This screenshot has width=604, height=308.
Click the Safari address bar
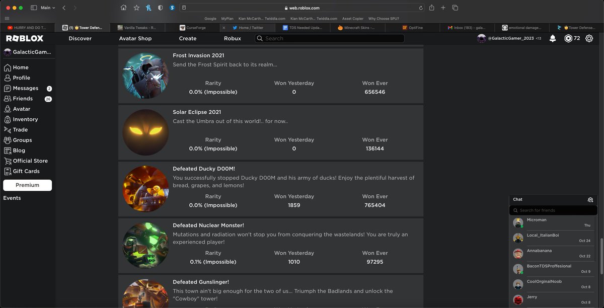click(x=302, y=8)
